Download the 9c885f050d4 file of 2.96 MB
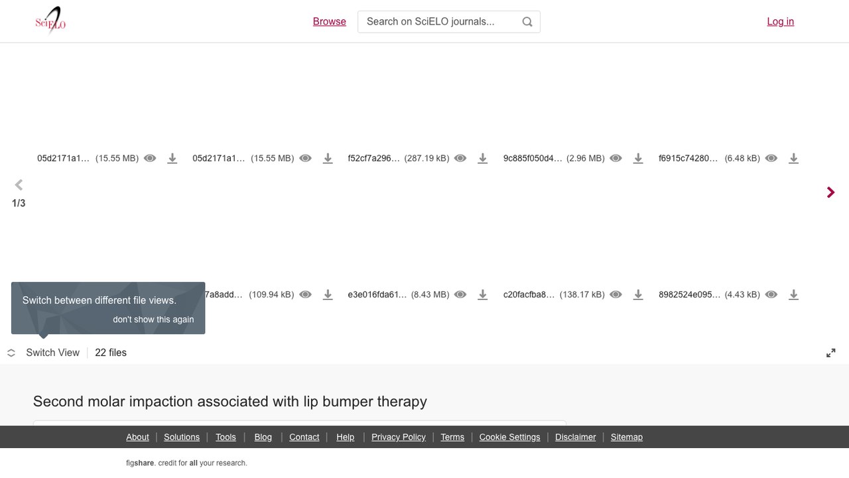Viewport: 849px width, 478px height. (x=638, y=159)
